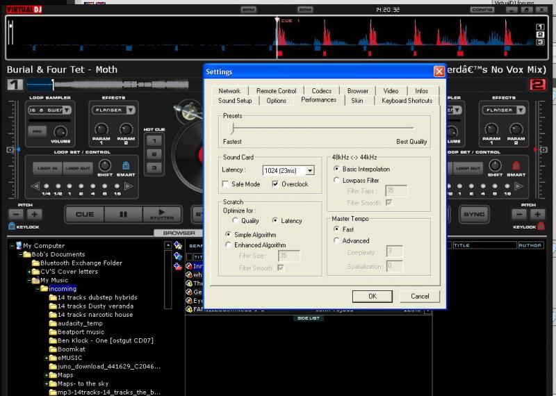
Task: Uncheck the Overclock checkbox
Action: (x=276, y=184)
